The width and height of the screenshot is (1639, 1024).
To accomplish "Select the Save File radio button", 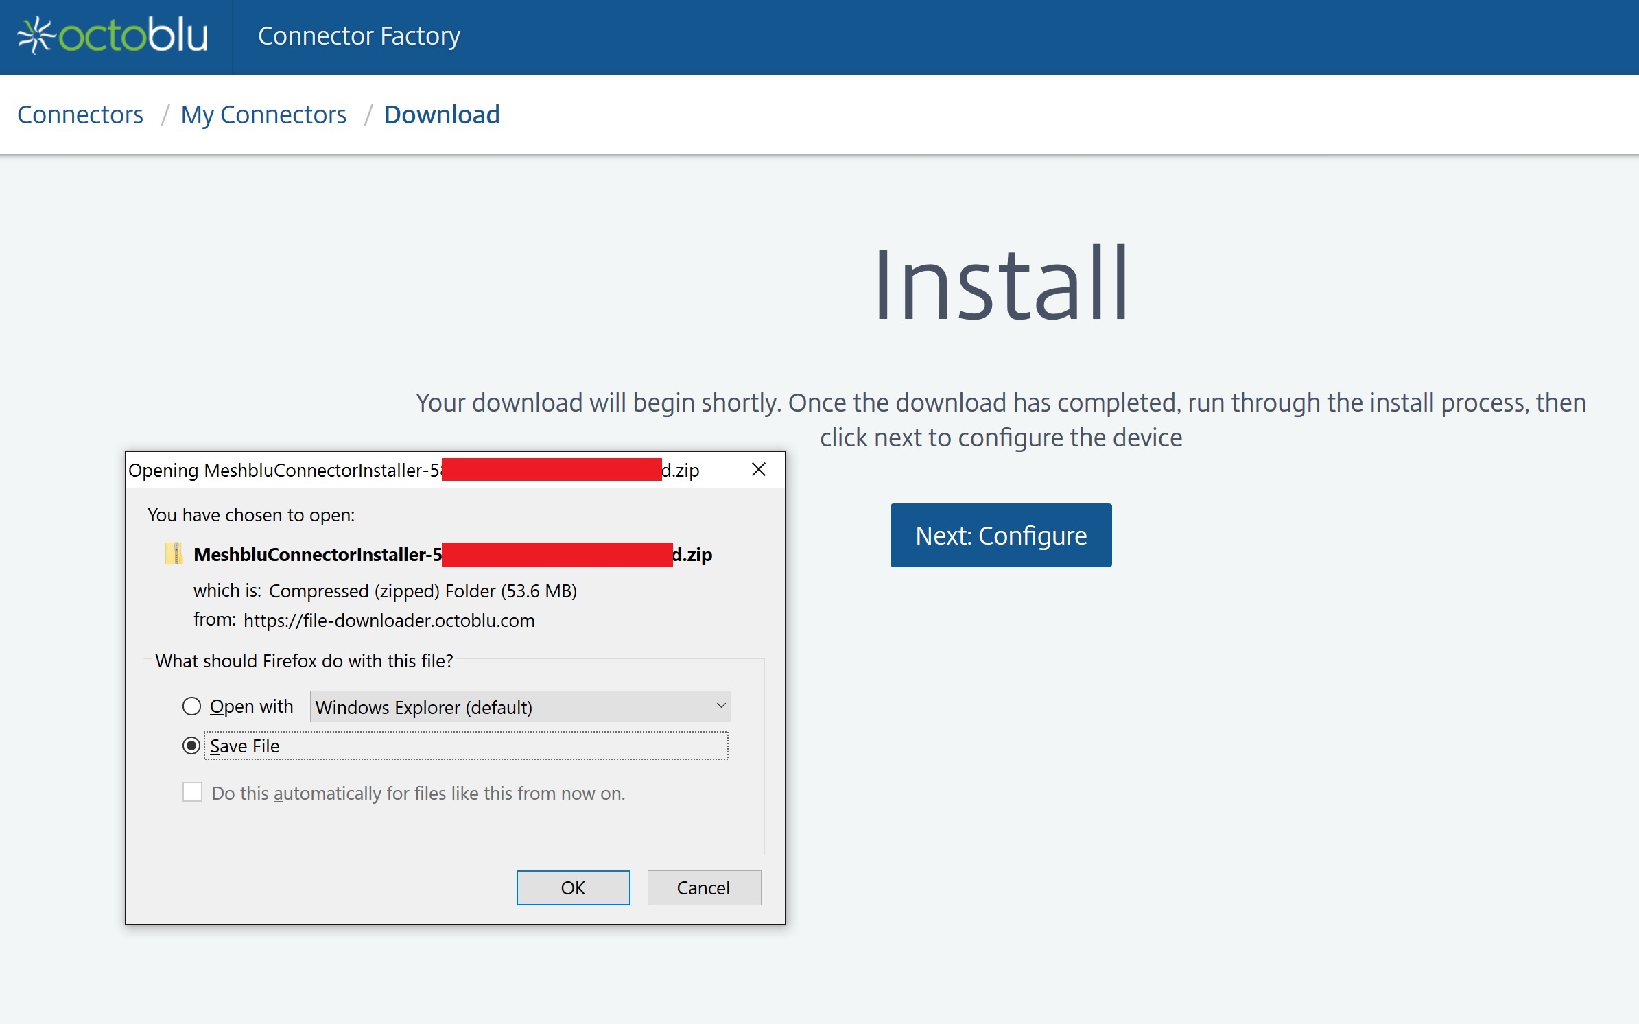I will (x=191, y=746).
